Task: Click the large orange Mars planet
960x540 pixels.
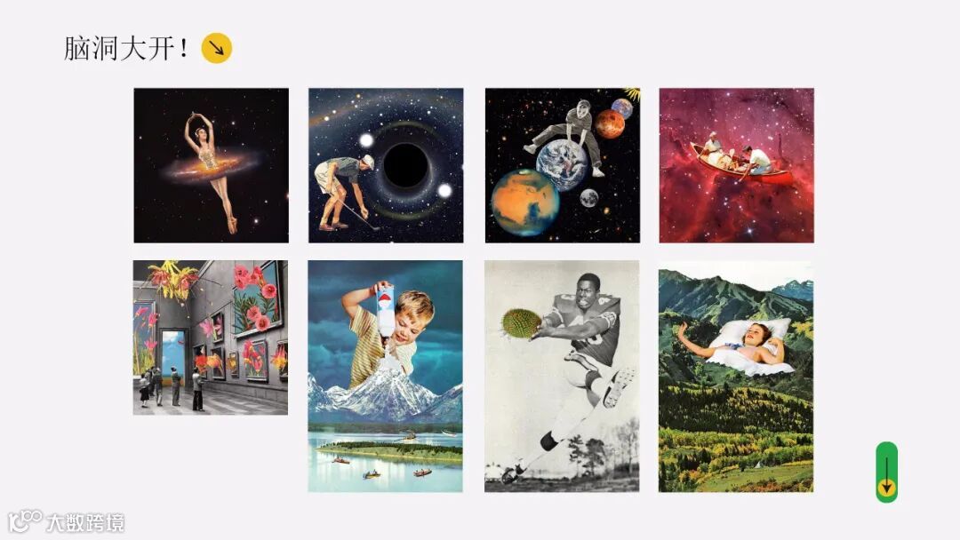Action: pos(524,203)
